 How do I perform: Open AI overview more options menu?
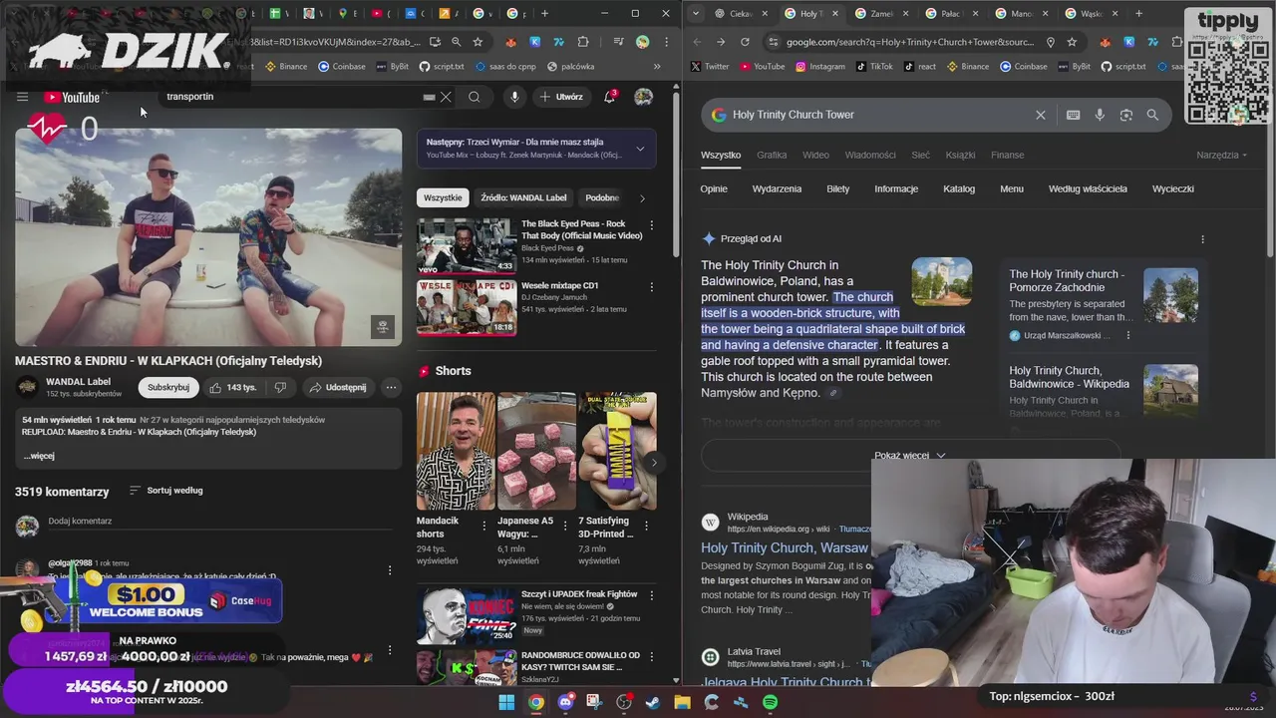(1202, 239)
